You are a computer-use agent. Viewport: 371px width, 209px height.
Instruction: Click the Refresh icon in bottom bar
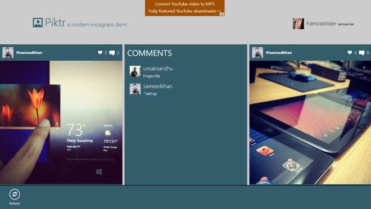coord(15,194)
